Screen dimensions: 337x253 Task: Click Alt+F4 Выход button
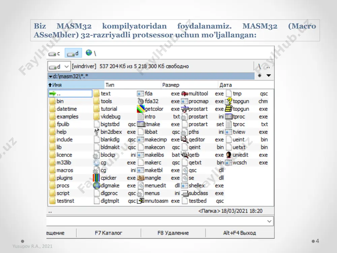click(239, 233)
